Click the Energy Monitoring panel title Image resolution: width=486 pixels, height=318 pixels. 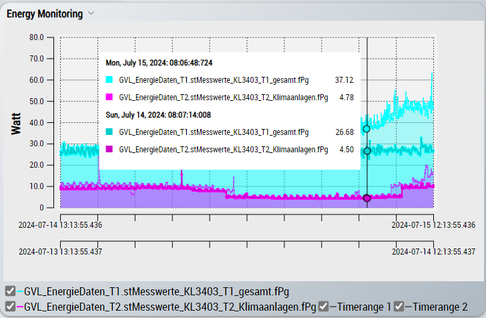pos(45,13)
